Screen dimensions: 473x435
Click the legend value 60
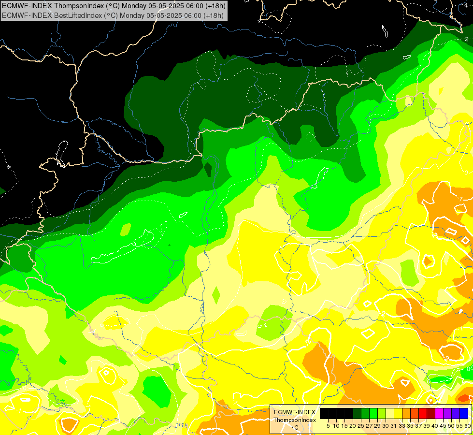point(467,426)
